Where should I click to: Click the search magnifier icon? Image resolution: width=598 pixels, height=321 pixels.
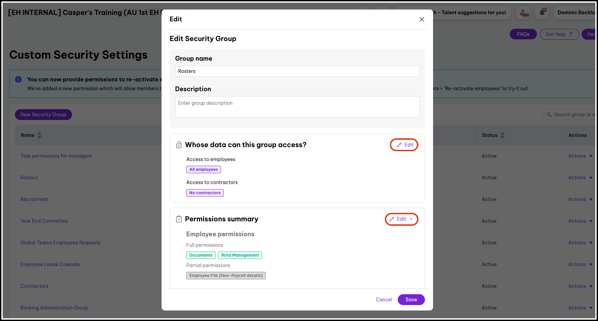[x=549, y=115]
